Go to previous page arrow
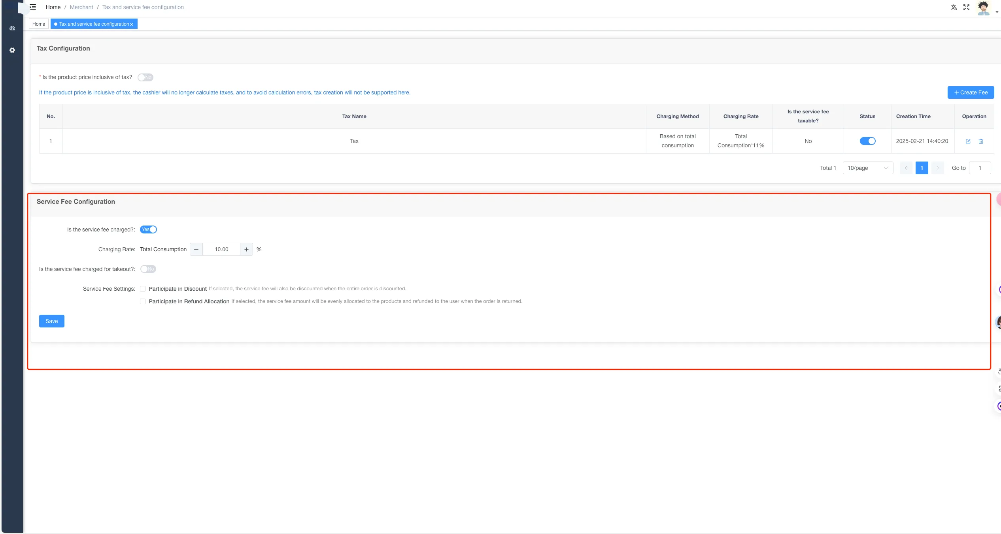Viewport: 1001px width, 534px height. [906, 168]
